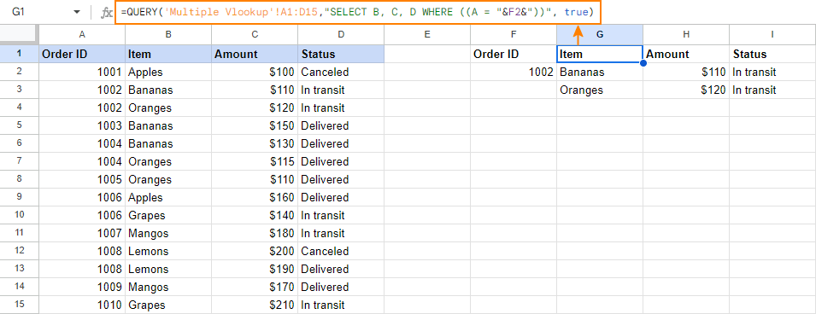Click cell A2 with order 1001
This screenshot has height=314, width=816.
[82, 73]
